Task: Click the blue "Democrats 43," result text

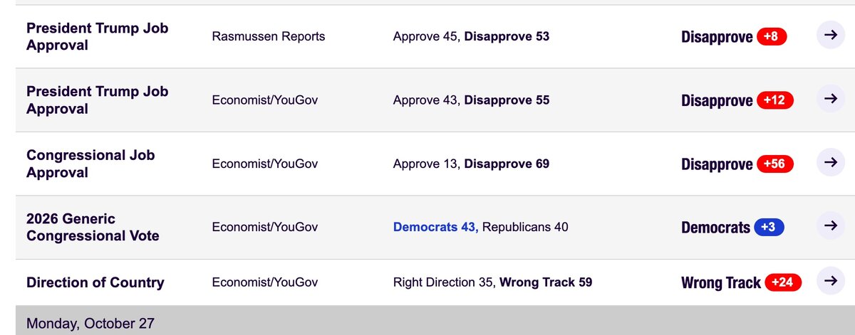Action: pyautogui.click(x=436, y=228)
